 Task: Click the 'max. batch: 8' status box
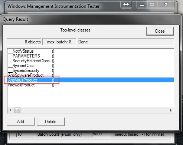tap(59, 42)
